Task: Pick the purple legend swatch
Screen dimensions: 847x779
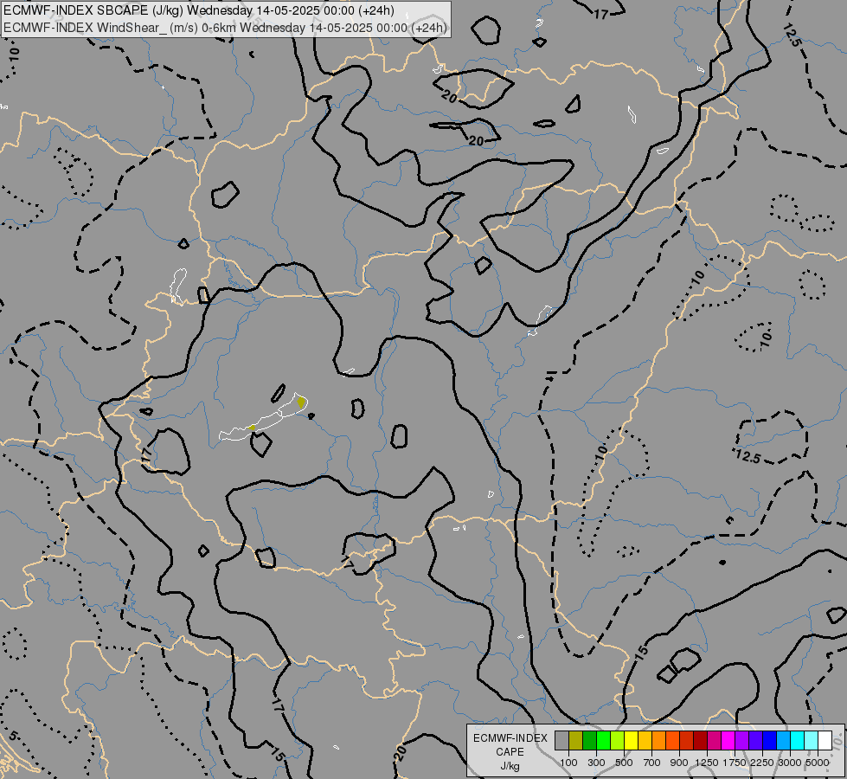Action: [x=741, y=741]
